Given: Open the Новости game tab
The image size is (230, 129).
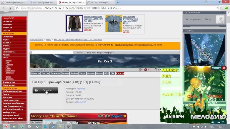Looking at the screenshot, I should pos(36,73).
